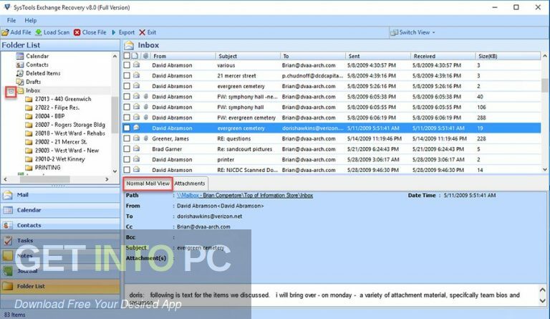Click the email list vertical scrollbar thumb
Image resolution: width=550 pixels, height=319 pixels.
545,85
